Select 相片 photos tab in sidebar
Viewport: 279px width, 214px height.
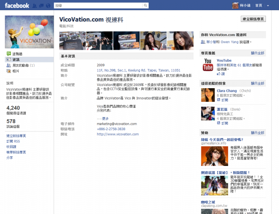pyautogui.click(x=16, y=71)
